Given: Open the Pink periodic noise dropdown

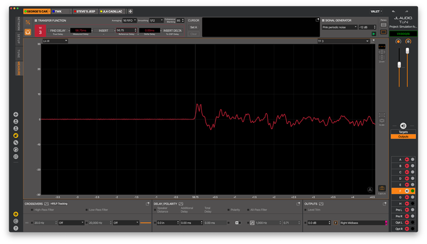Looking at the screenshot, I should click(x=339, y=27).
